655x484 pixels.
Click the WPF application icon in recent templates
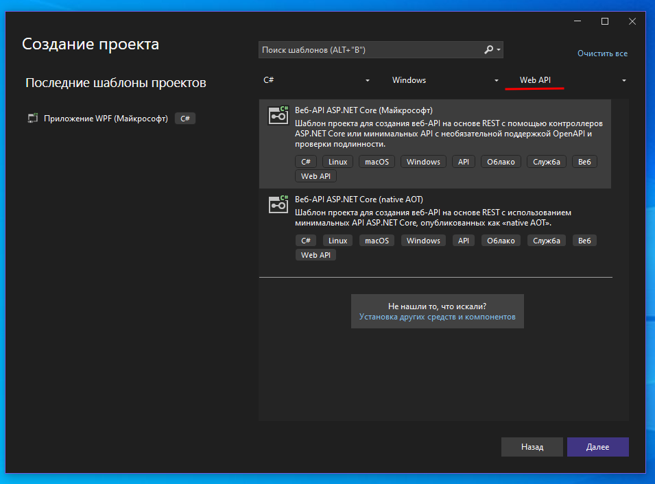pos(33,119)
